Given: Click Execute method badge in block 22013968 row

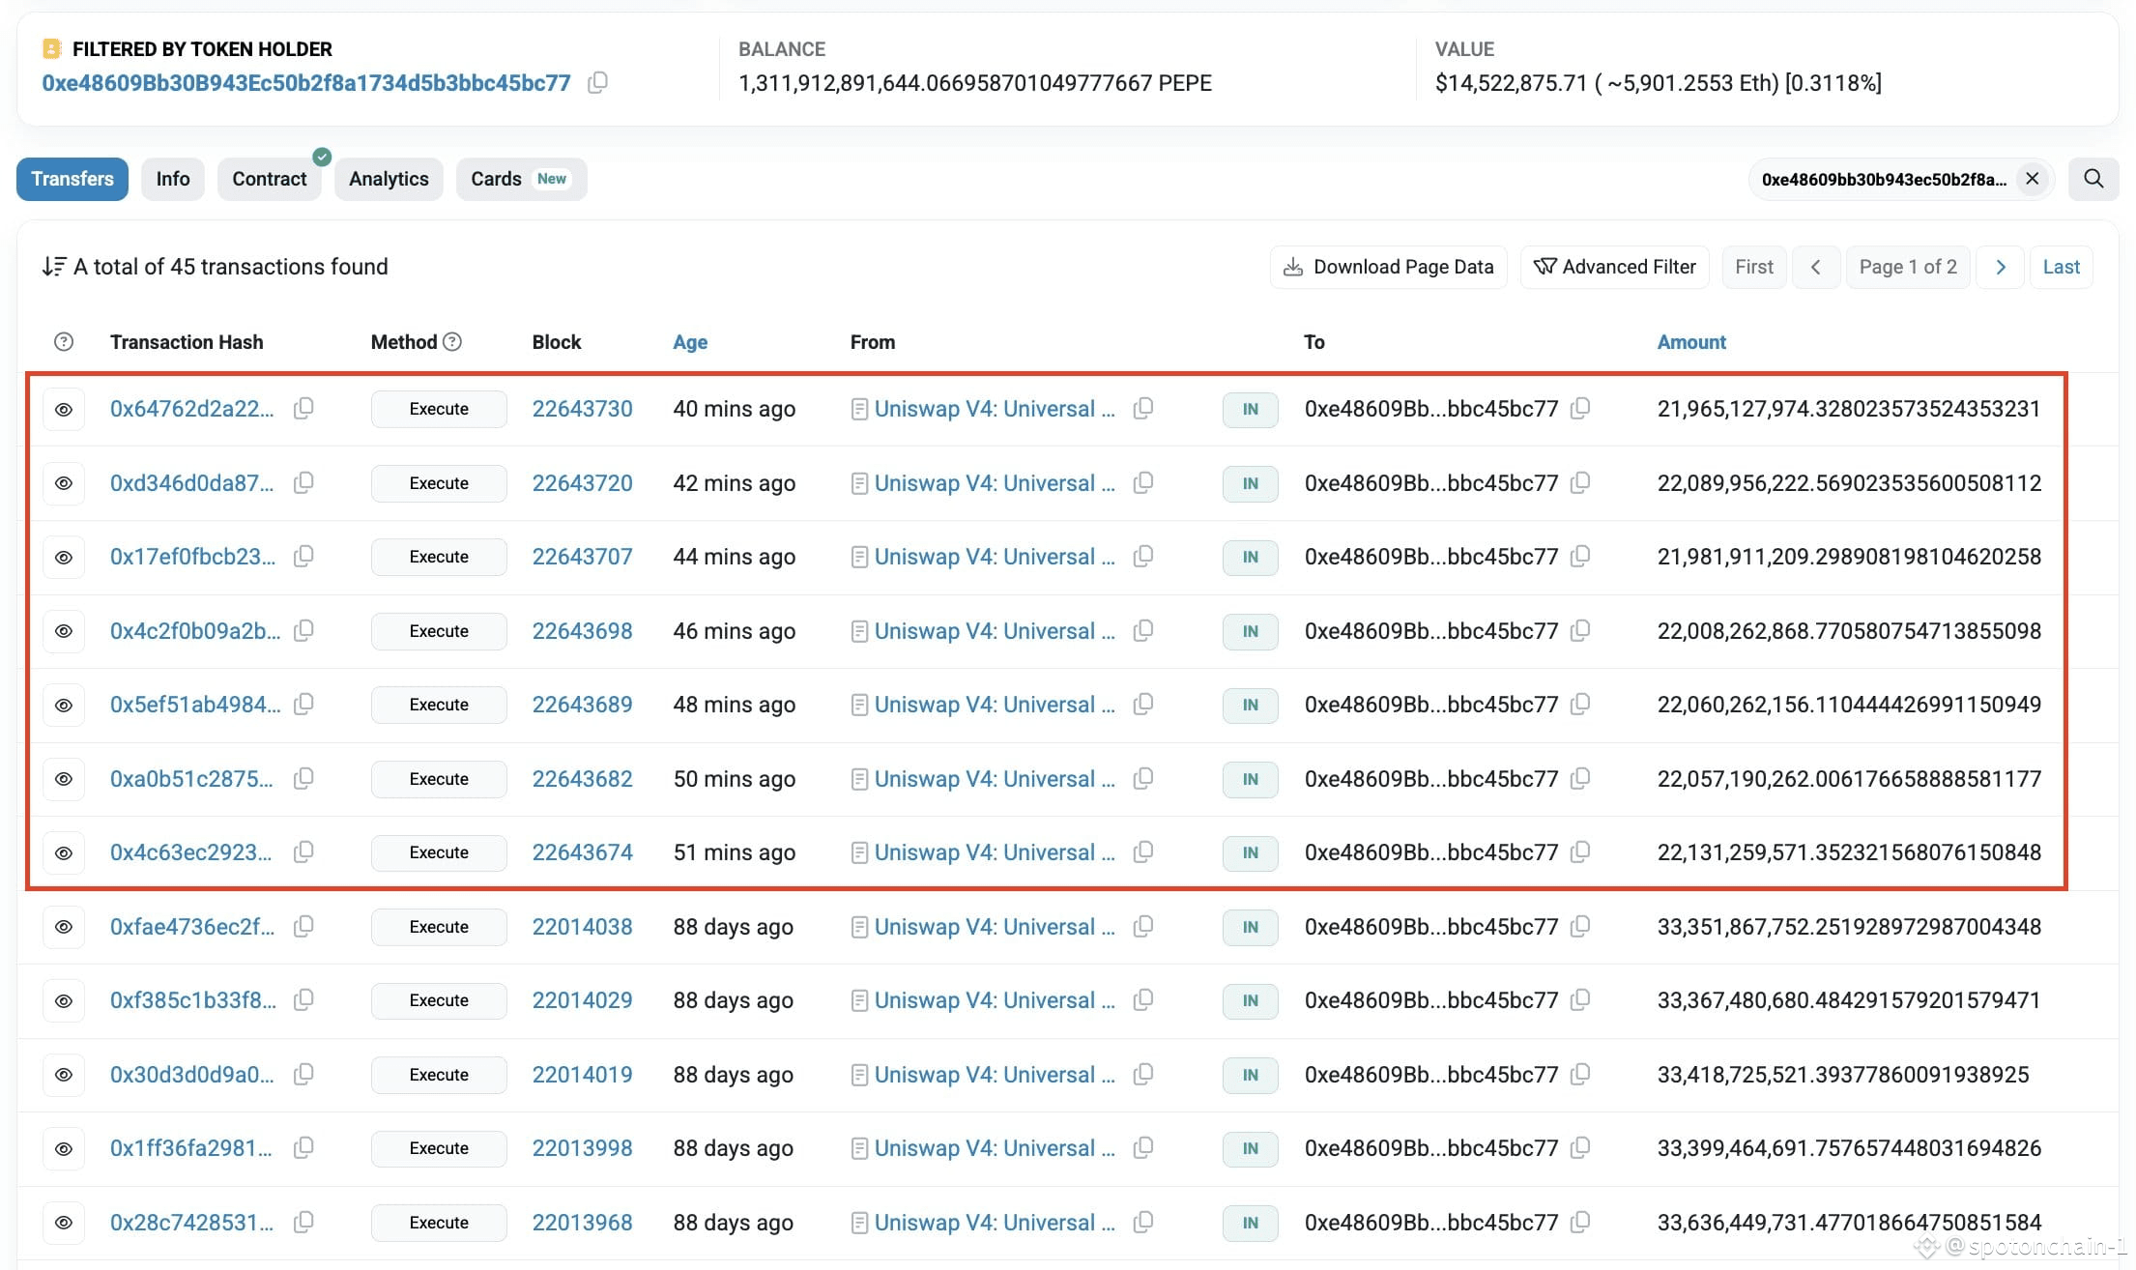Looking at the screenshot, I should click(x=439, y=1223).
